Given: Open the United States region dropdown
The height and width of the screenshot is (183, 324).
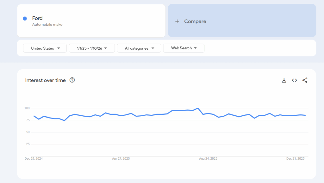Looking at the screenshot, I should [x=45, y=48].
